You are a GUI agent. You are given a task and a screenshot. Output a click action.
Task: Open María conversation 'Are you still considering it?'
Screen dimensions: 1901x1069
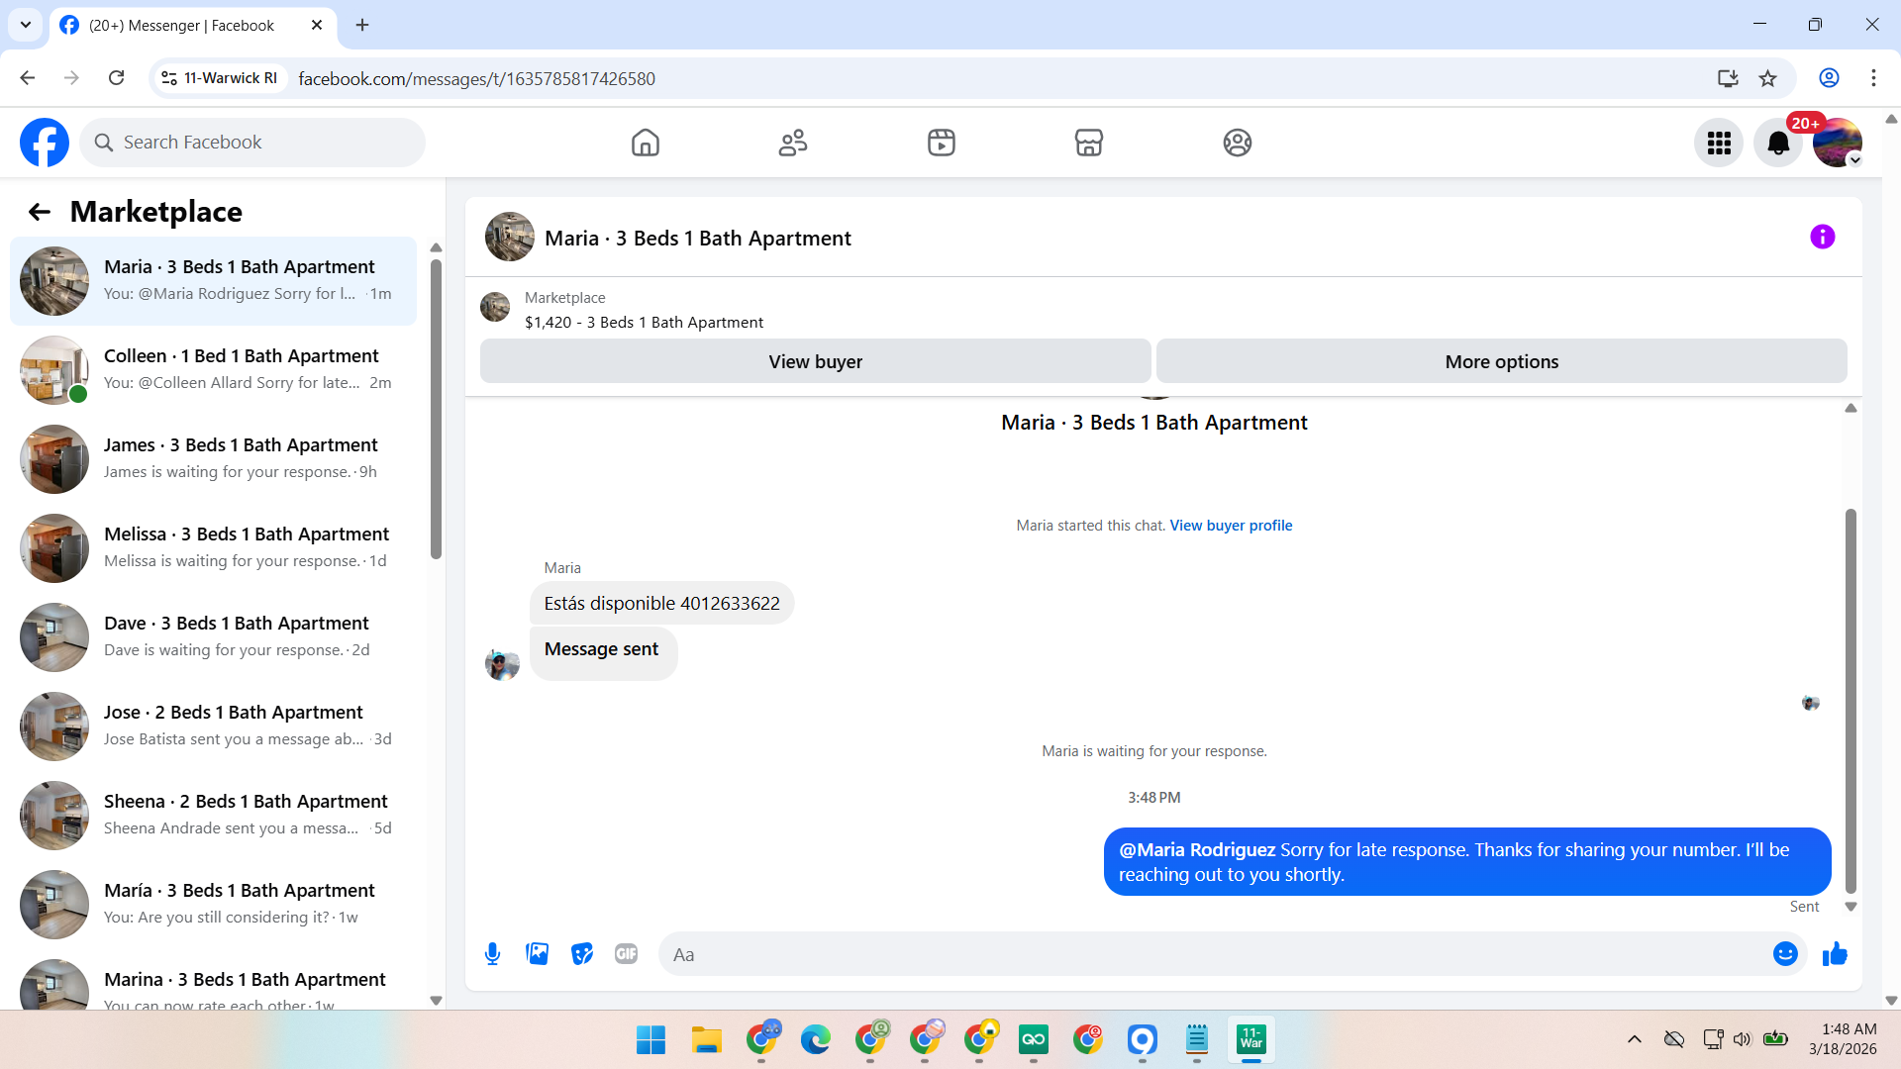[213, 905]
